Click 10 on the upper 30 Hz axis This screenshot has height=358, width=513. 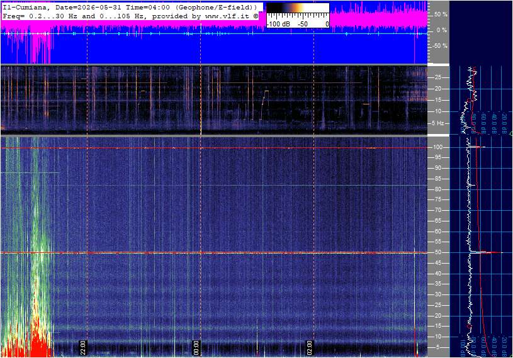pyautogui.click(x=437, y=111)
